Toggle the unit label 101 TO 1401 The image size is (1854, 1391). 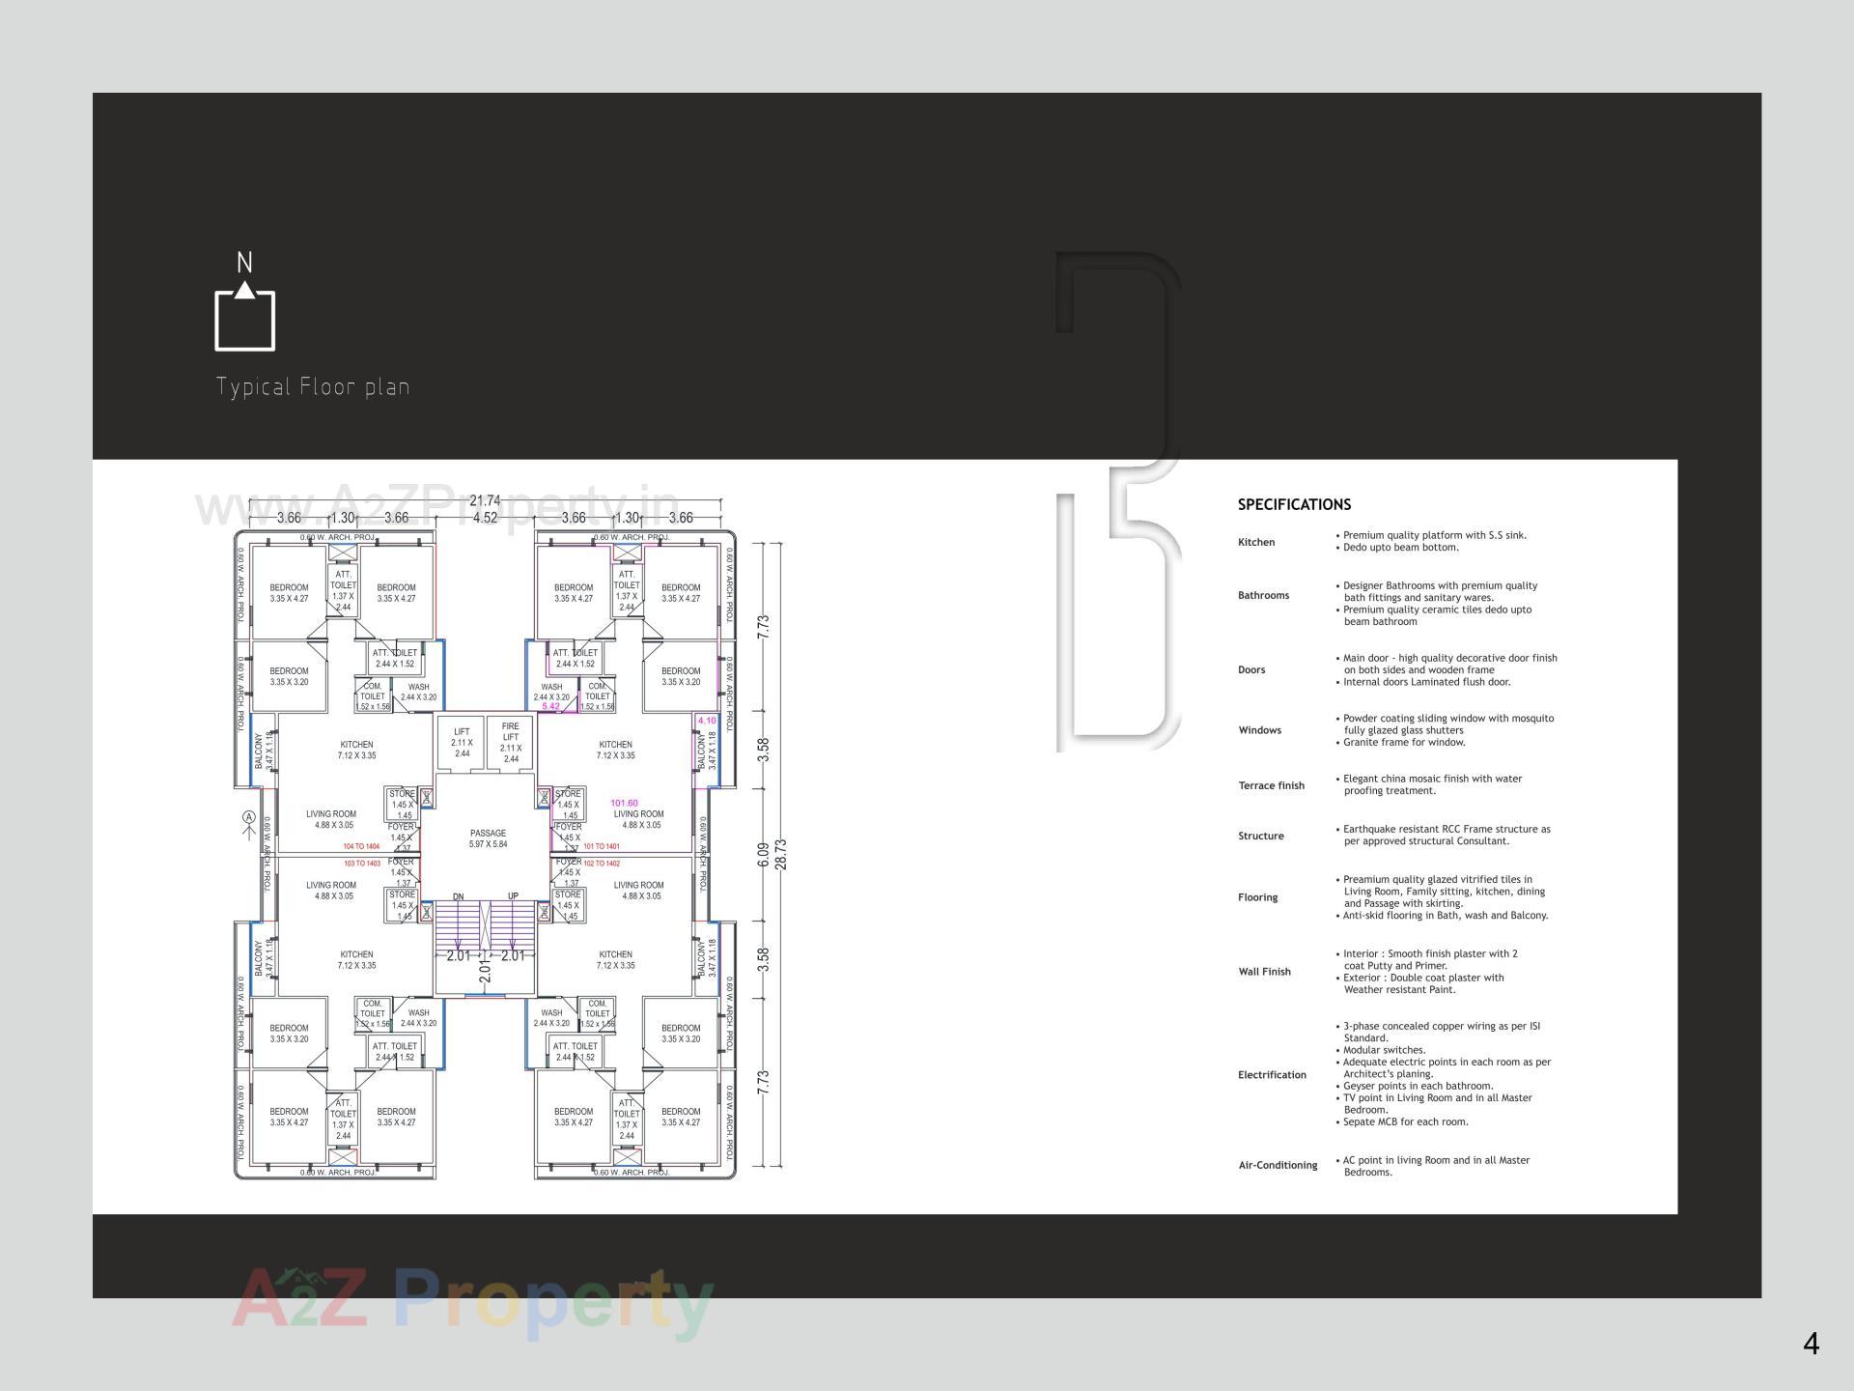click(x=601, y=845)
